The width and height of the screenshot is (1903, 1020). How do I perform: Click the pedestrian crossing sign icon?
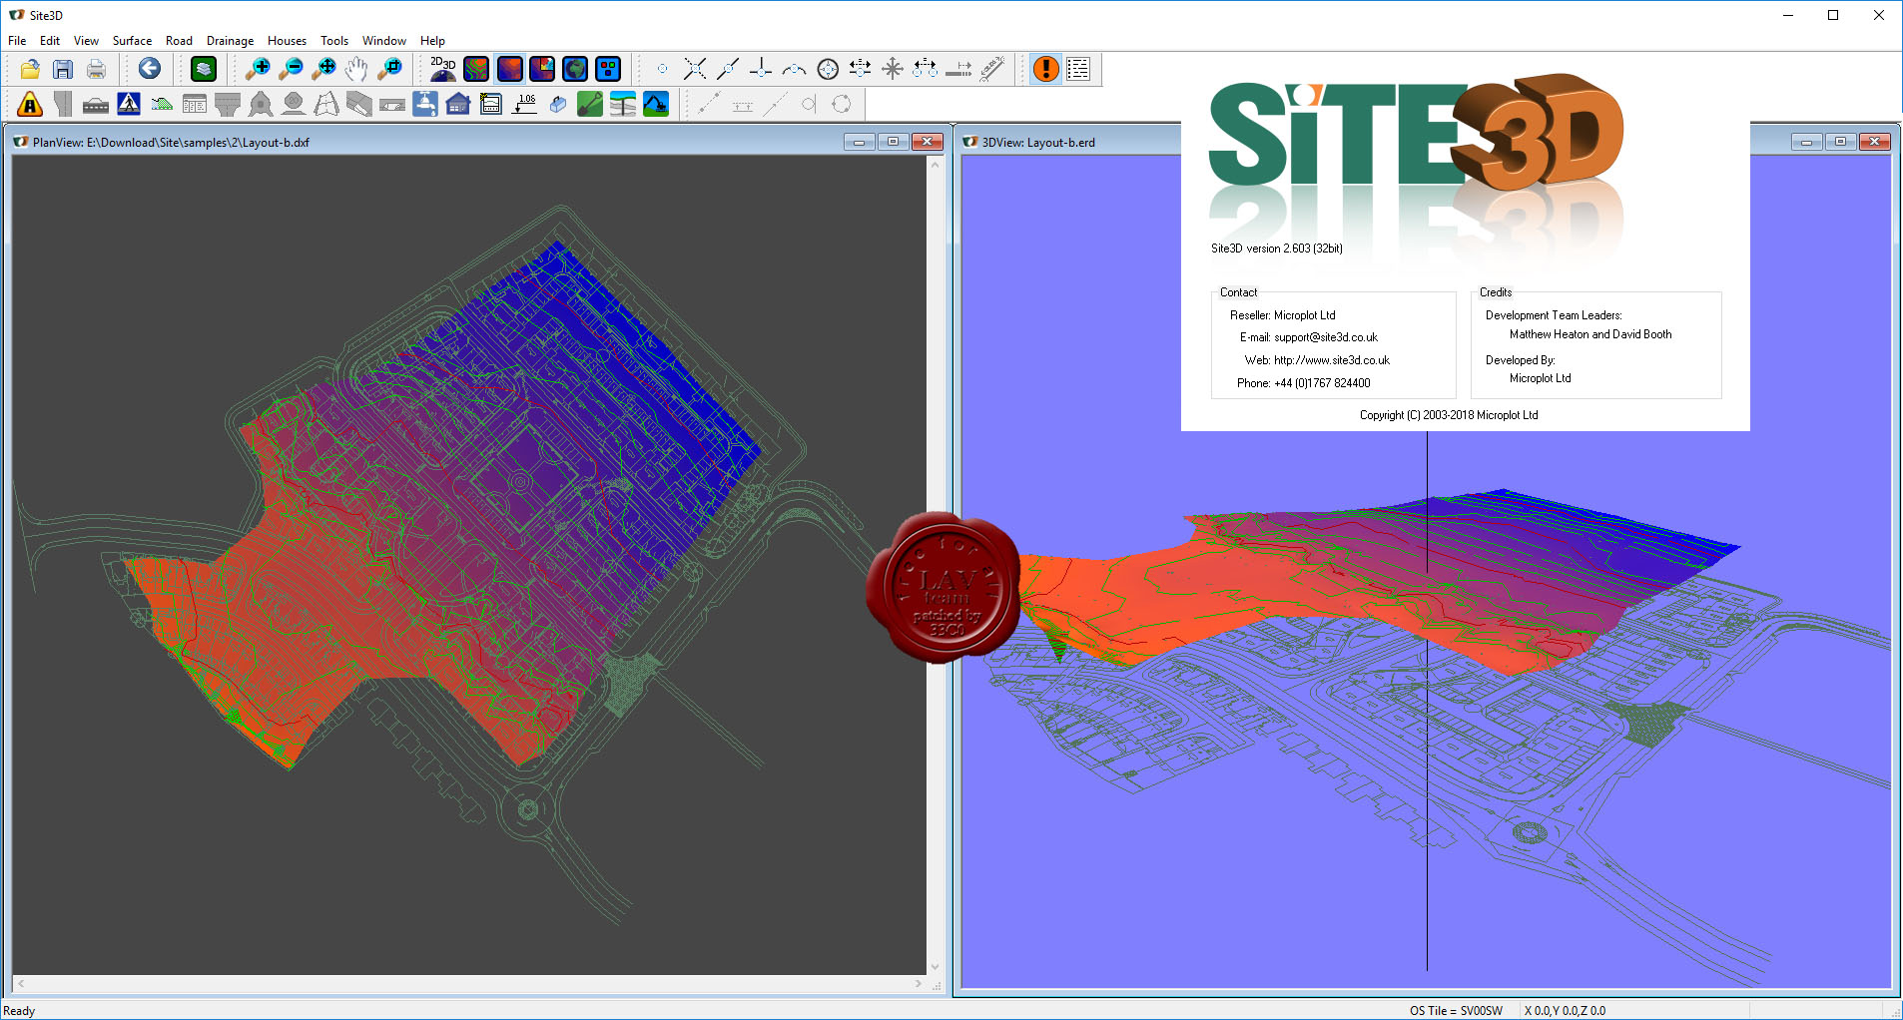tap(129, 104)
